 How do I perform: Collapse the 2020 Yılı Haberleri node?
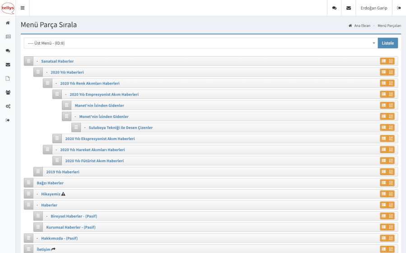point(47,72)
